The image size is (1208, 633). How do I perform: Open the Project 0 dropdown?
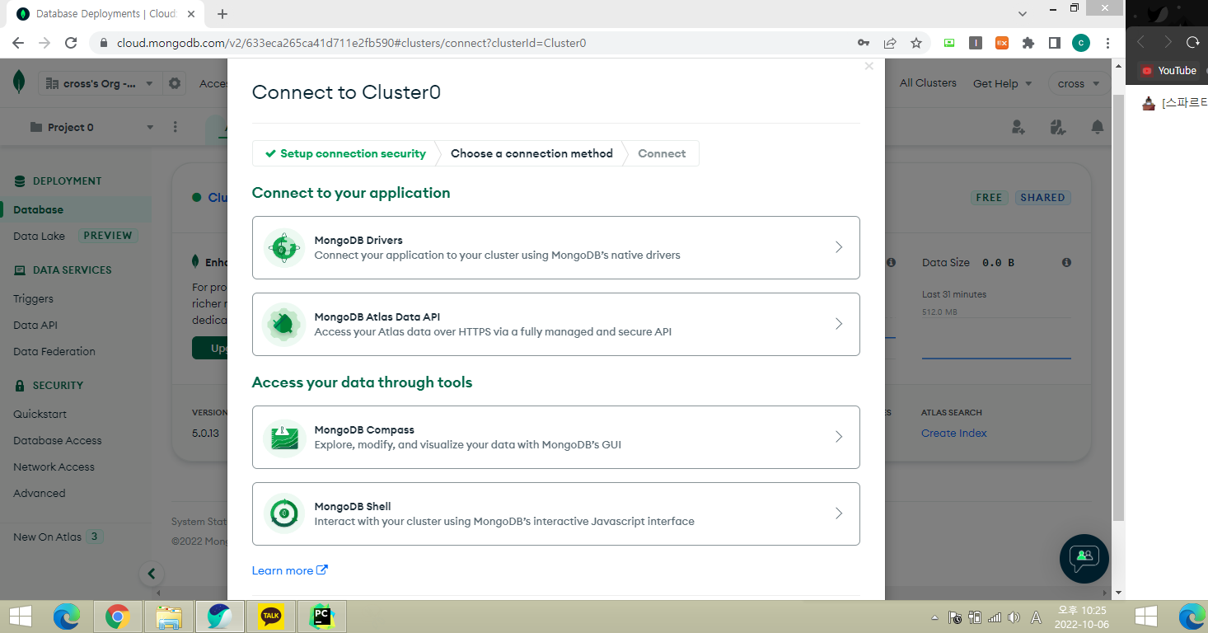click(91, 127)
